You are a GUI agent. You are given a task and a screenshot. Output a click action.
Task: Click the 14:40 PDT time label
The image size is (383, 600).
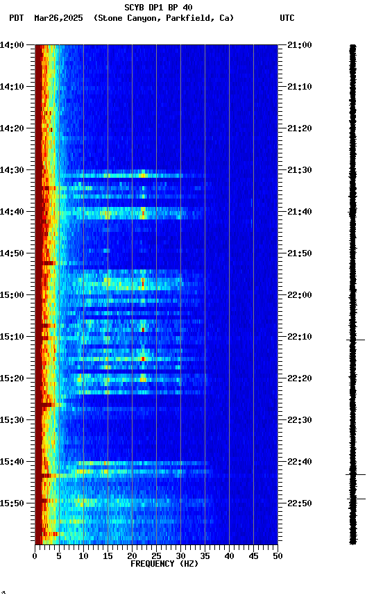(12, 212)
